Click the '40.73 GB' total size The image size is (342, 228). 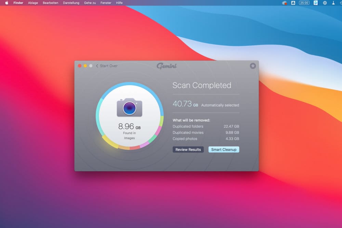click(x=185, y=104)
